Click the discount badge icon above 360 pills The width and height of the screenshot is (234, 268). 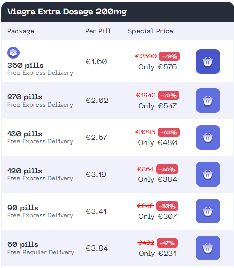(x=13, y=53)
